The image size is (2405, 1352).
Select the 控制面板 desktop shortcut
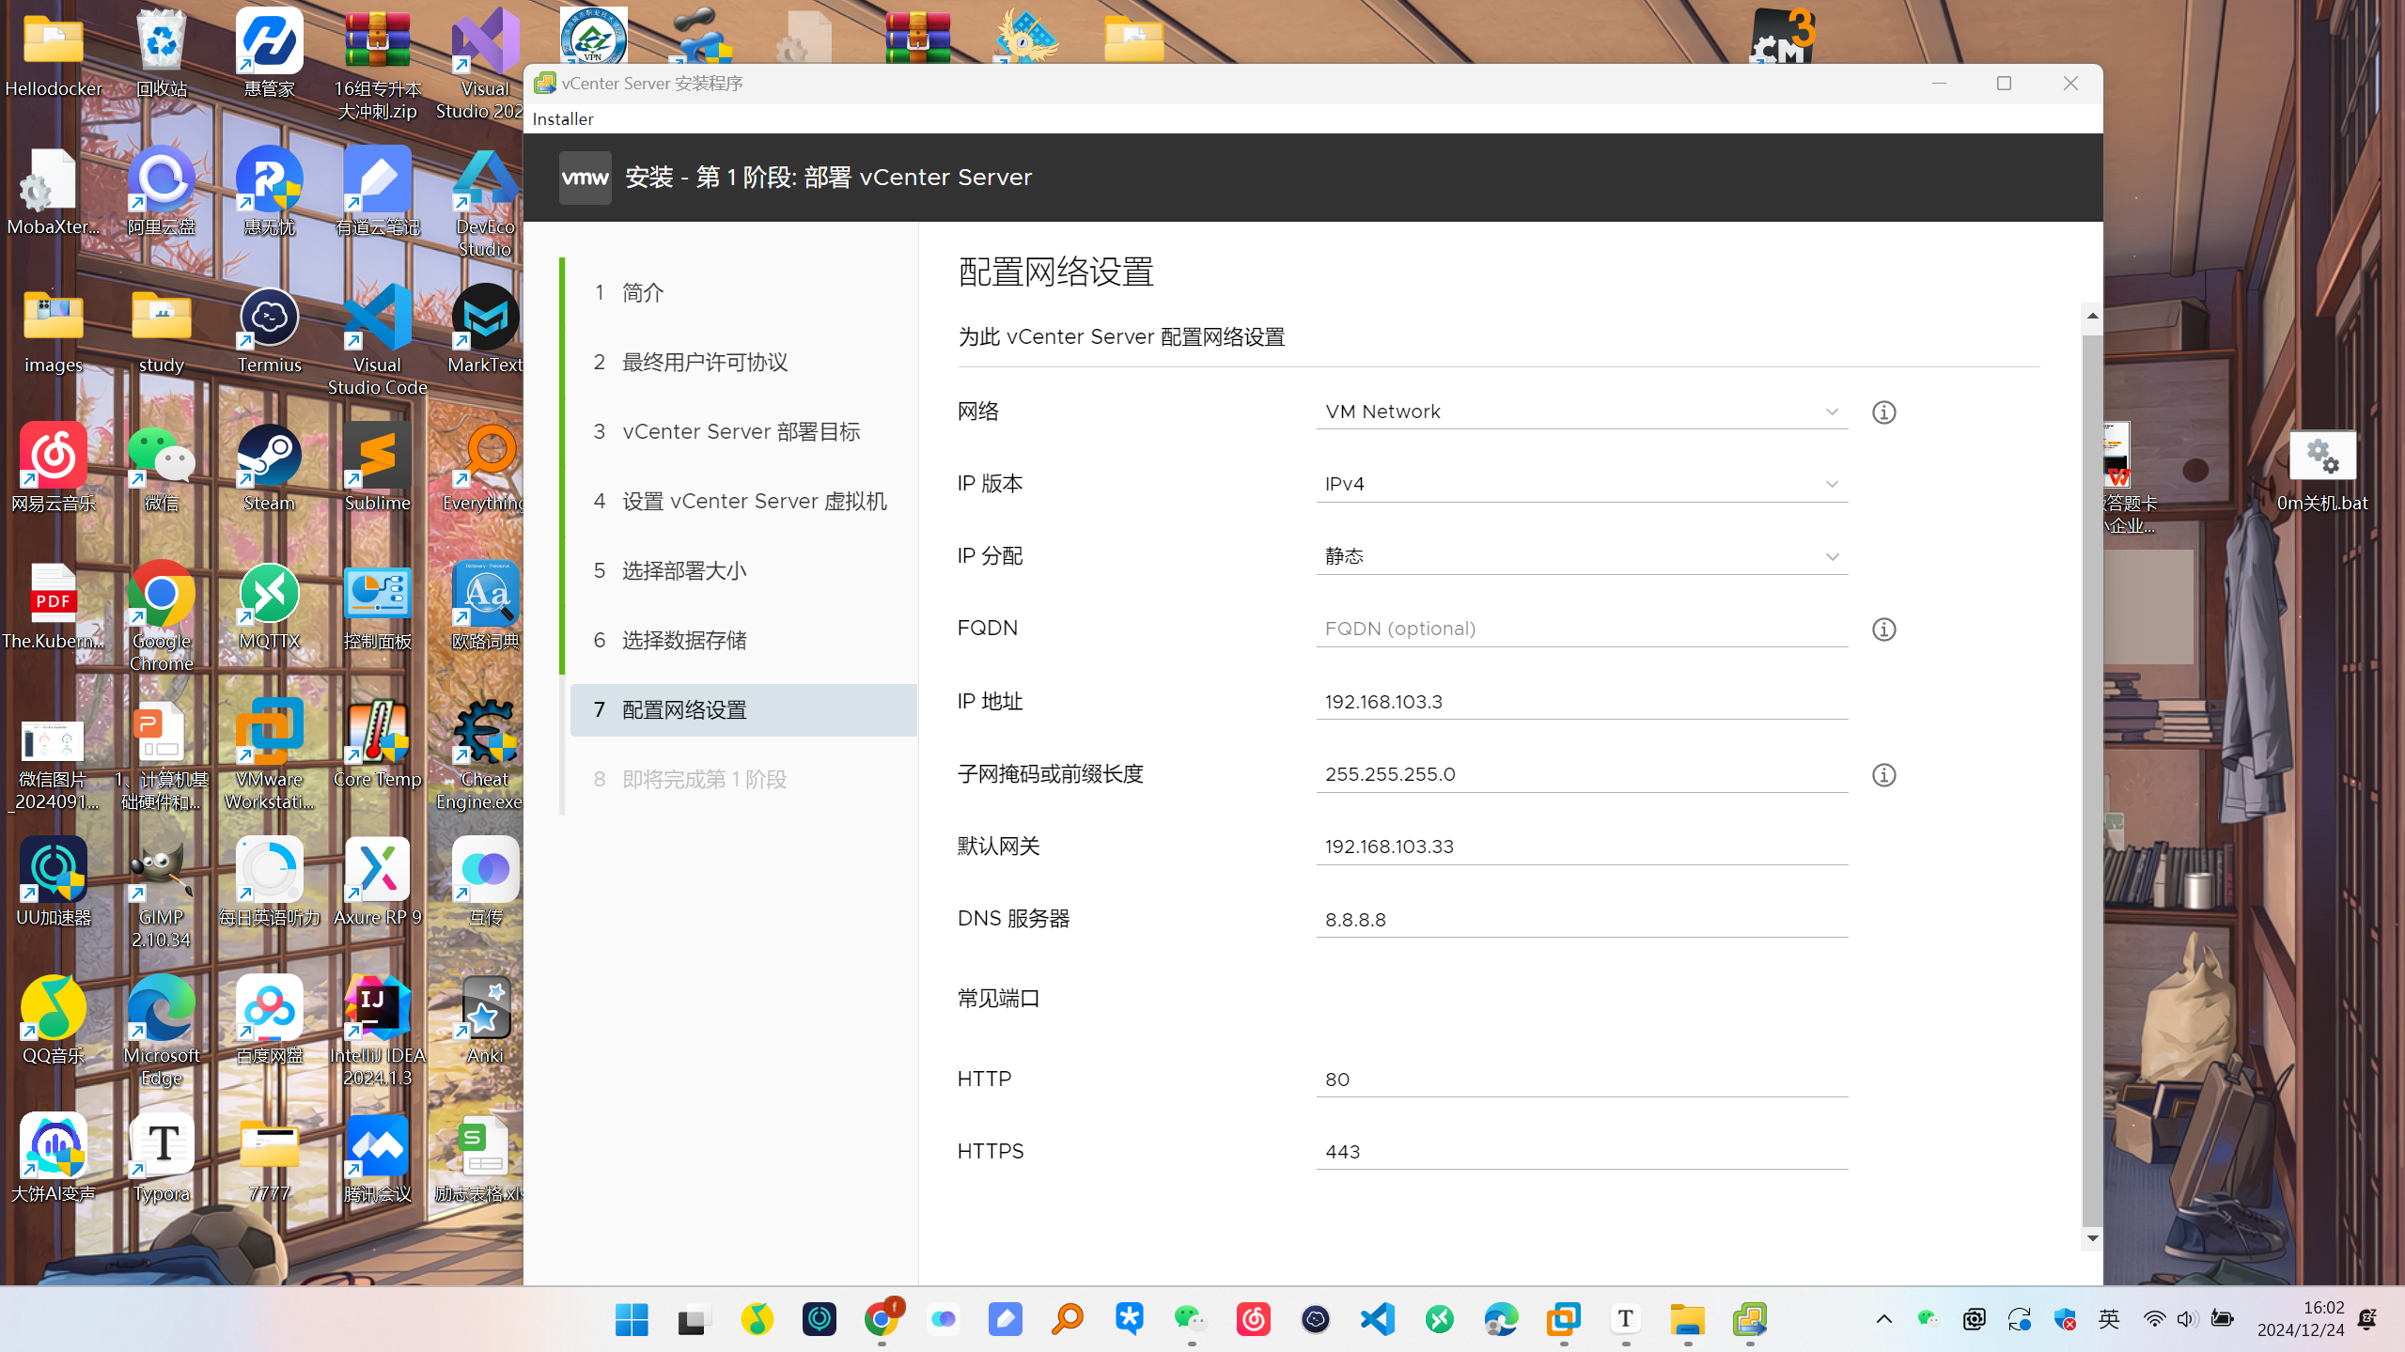click(377, 607)
